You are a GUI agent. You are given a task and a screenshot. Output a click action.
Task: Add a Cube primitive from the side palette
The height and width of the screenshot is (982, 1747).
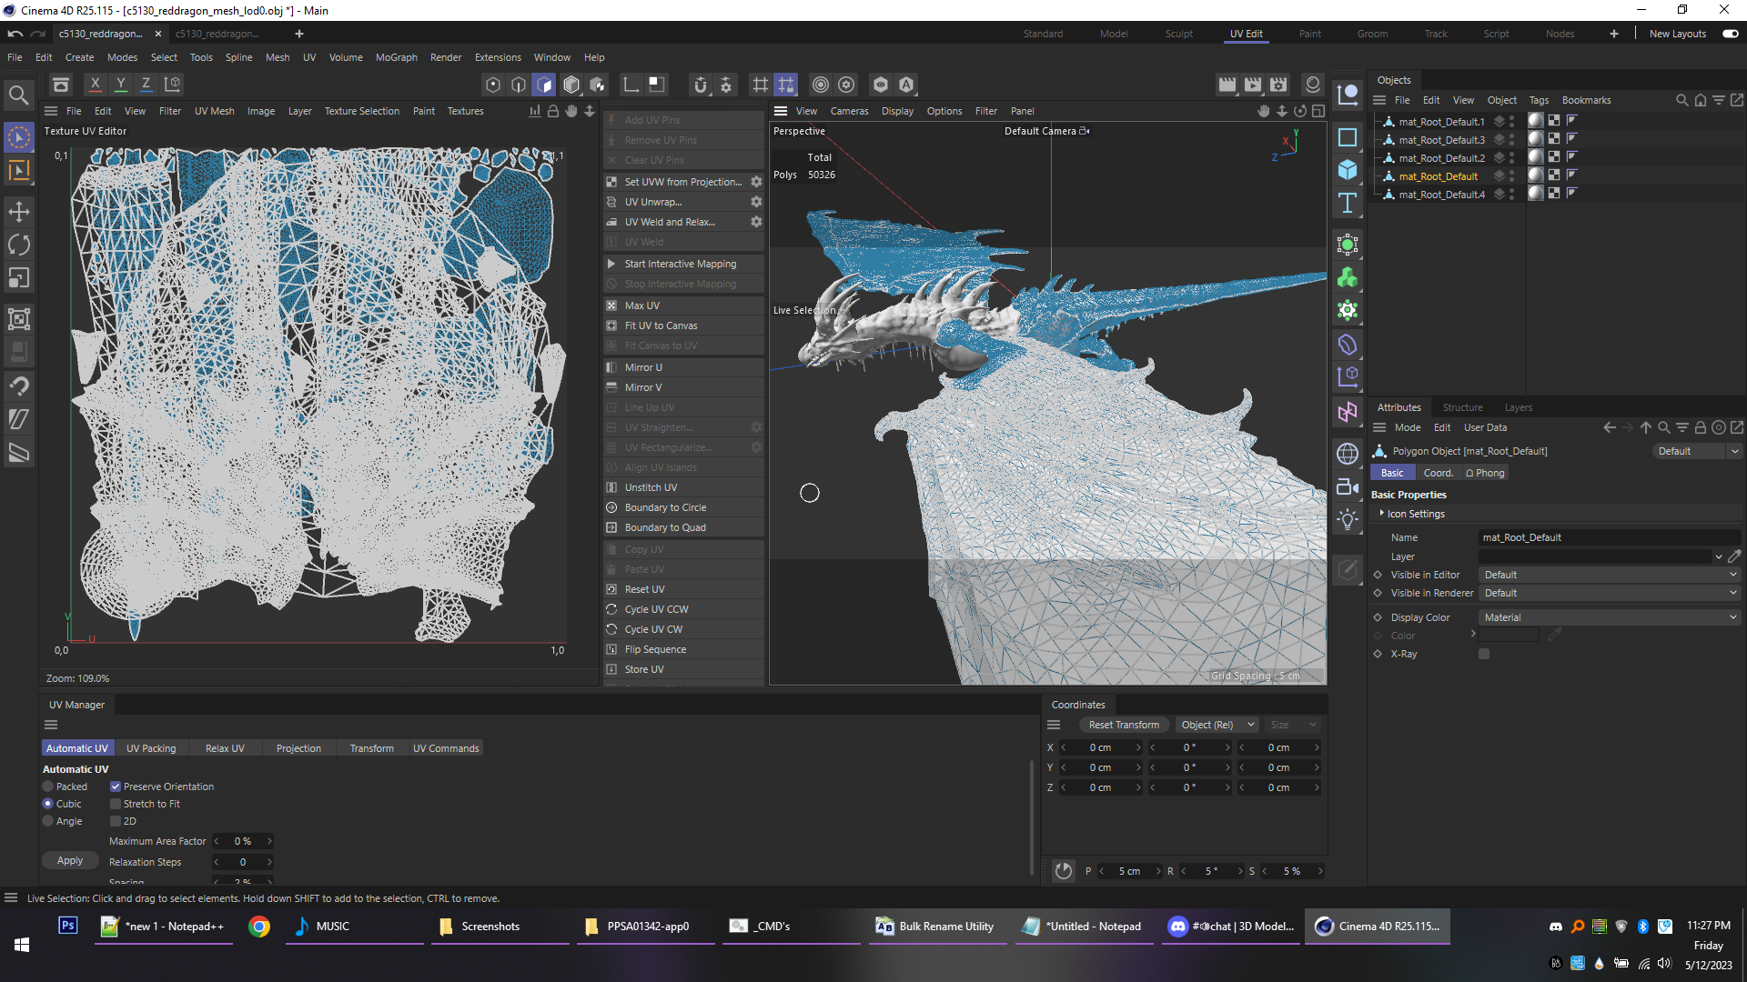1348,170
